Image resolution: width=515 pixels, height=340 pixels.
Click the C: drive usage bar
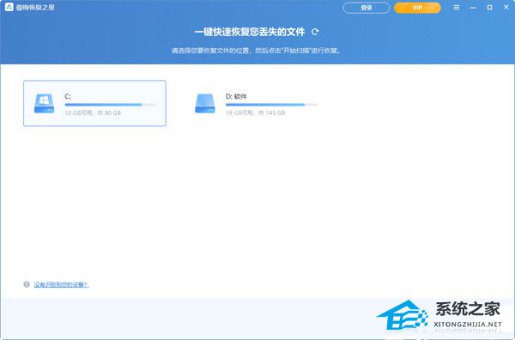click(x=111, y=105)
